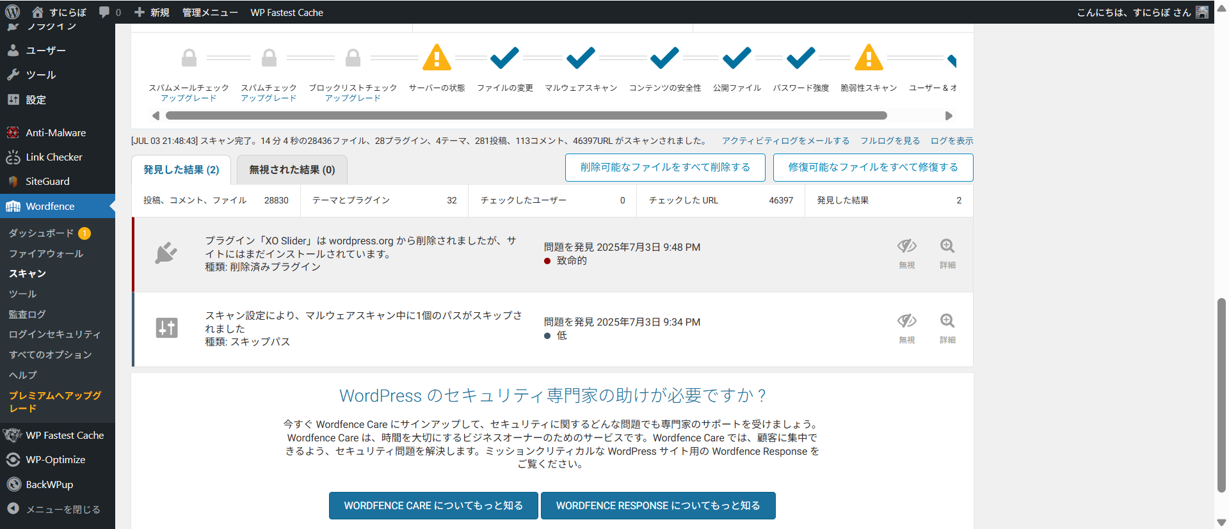Click the checkmark for マルウェアスキャン

(581, 58)
